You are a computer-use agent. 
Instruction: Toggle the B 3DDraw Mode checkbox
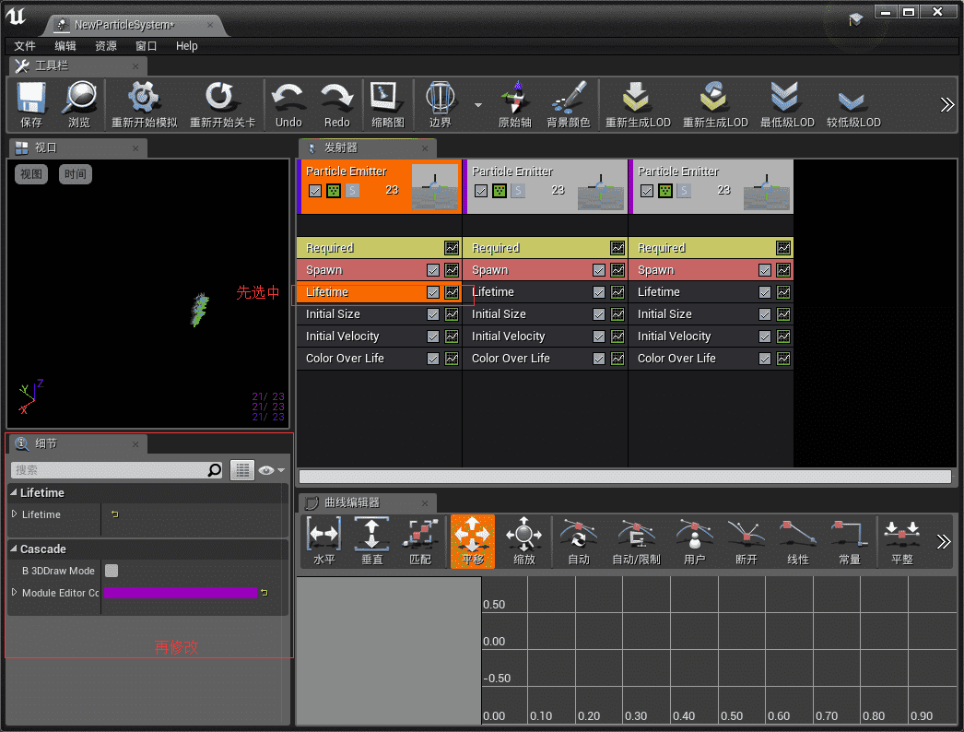pyautogui.click(x=112, y=571)
